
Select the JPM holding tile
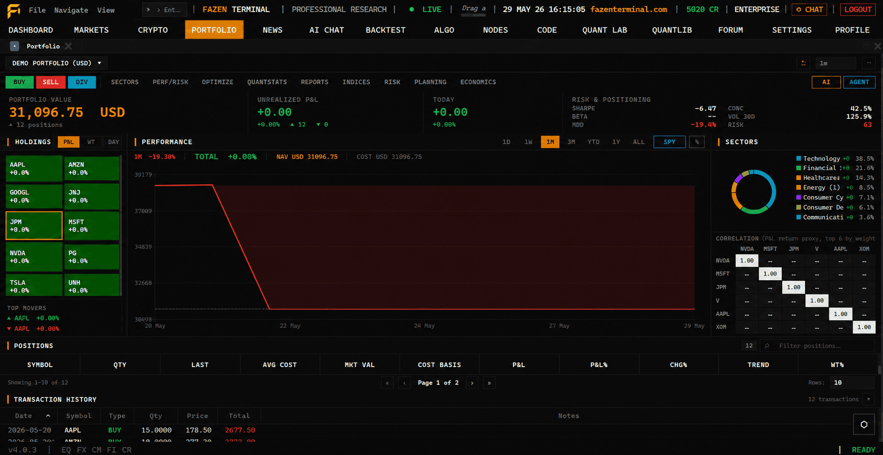[34, 226]
